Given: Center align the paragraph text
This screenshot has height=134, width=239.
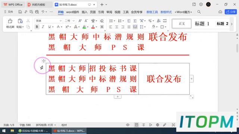Looking at the screenshot, I should [x=117, y=27].
